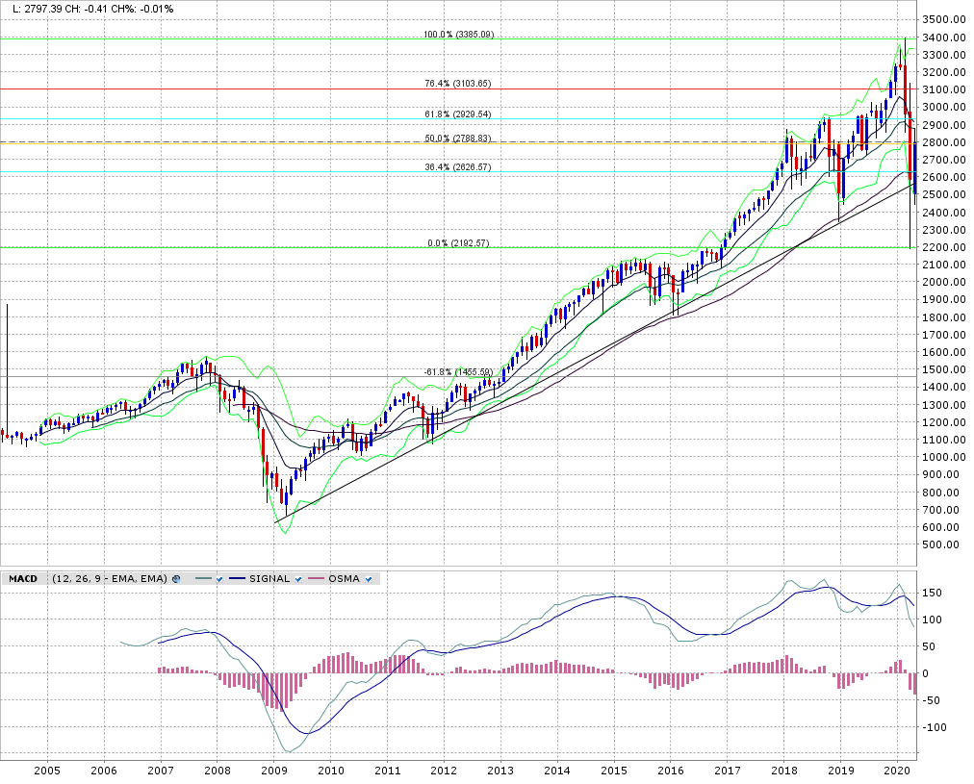Disable the OSMA histogram checkbox
Viewport: 974px width, 784px height.
pyautogui.click(x=369, y=578)
